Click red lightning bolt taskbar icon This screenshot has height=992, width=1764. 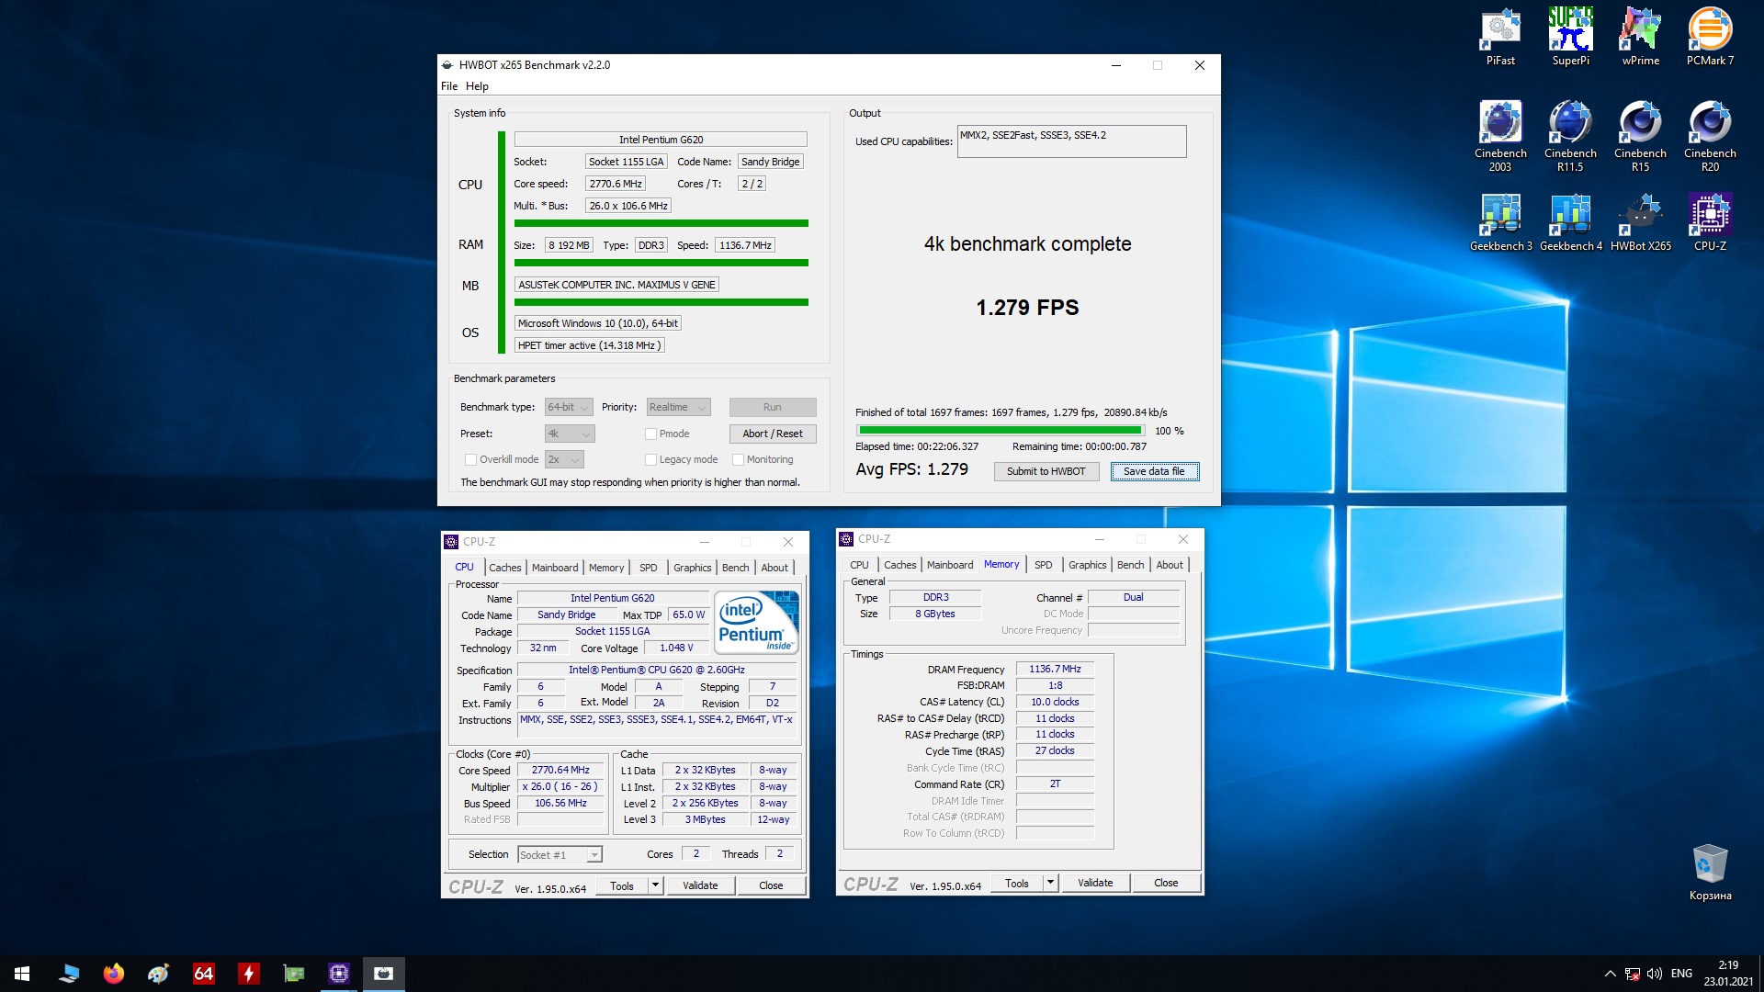(248, 974)
